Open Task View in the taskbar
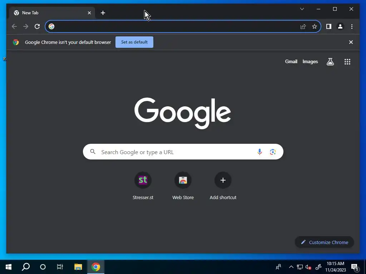The height and width of the screenshot is (274, 366). [x=60, y=267]
